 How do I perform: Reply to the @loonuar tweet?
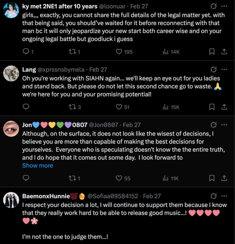pyautogui.click(x=26, y=51)
